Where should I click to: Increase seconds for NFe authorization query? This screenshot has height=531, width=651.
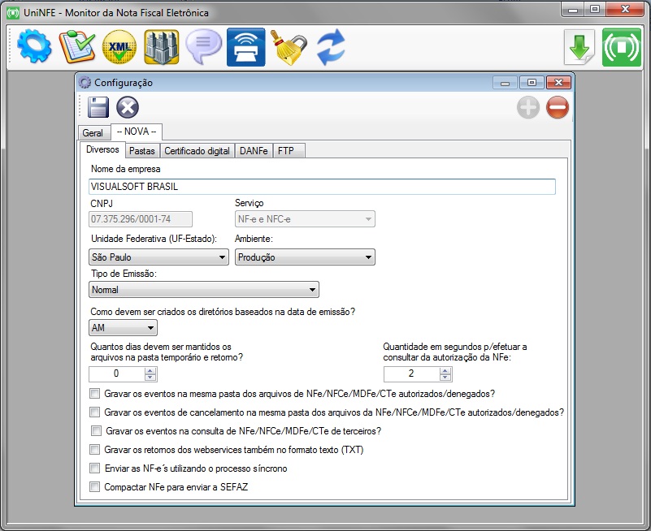(x=445, y=370)
